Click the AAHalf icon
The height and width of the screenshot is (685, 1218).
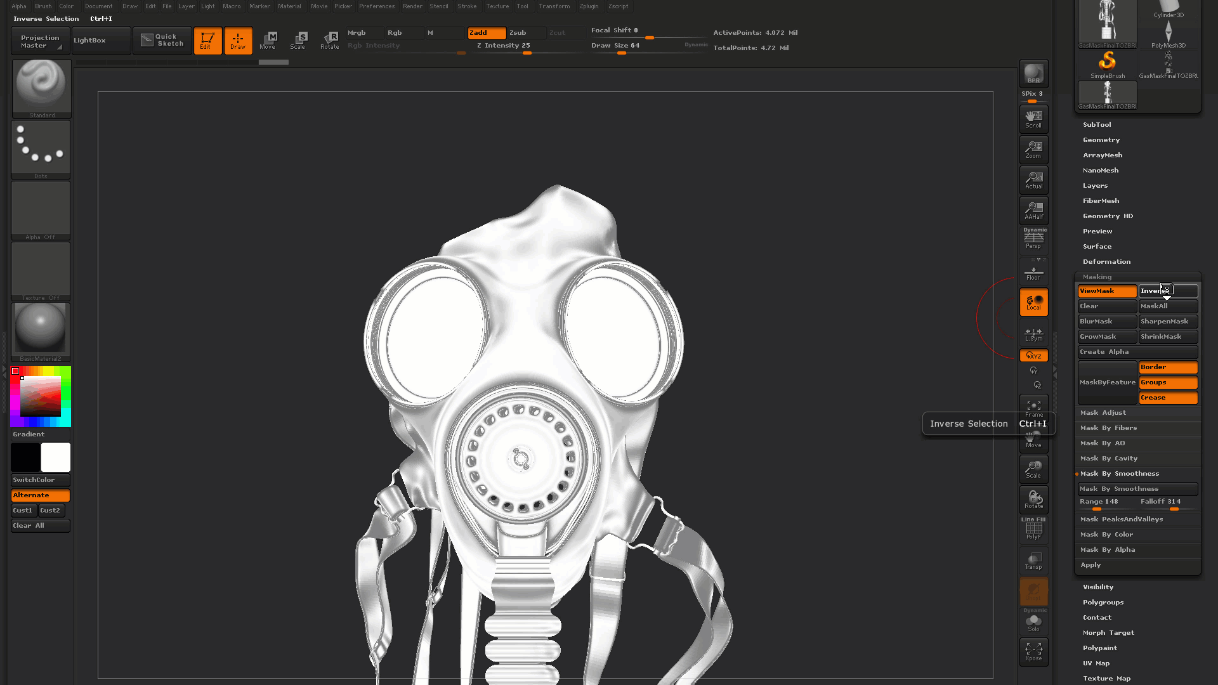click(x=1033, y=210)
